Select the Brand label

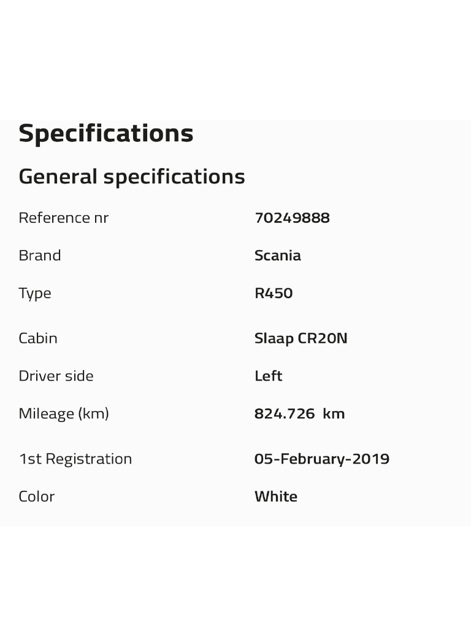[40, 256]
